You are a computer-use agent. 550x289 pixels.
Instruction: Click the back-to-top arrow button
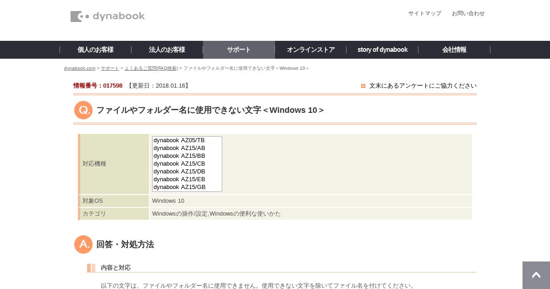click(x=536, y=275)
